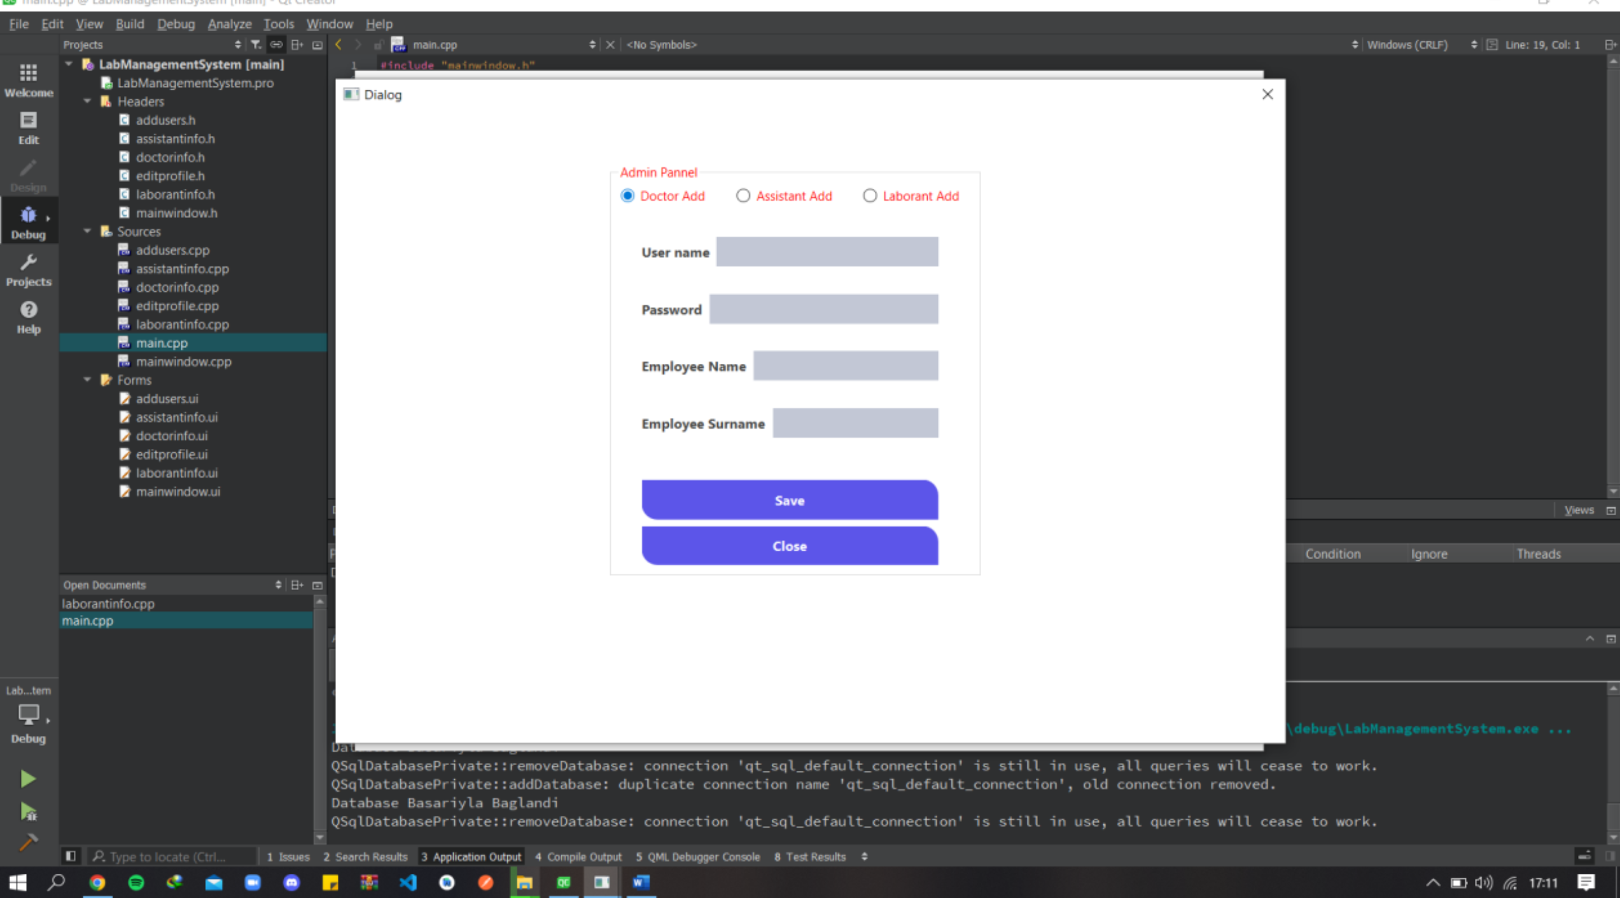Open the Debug menu

(x=176, y=24)
